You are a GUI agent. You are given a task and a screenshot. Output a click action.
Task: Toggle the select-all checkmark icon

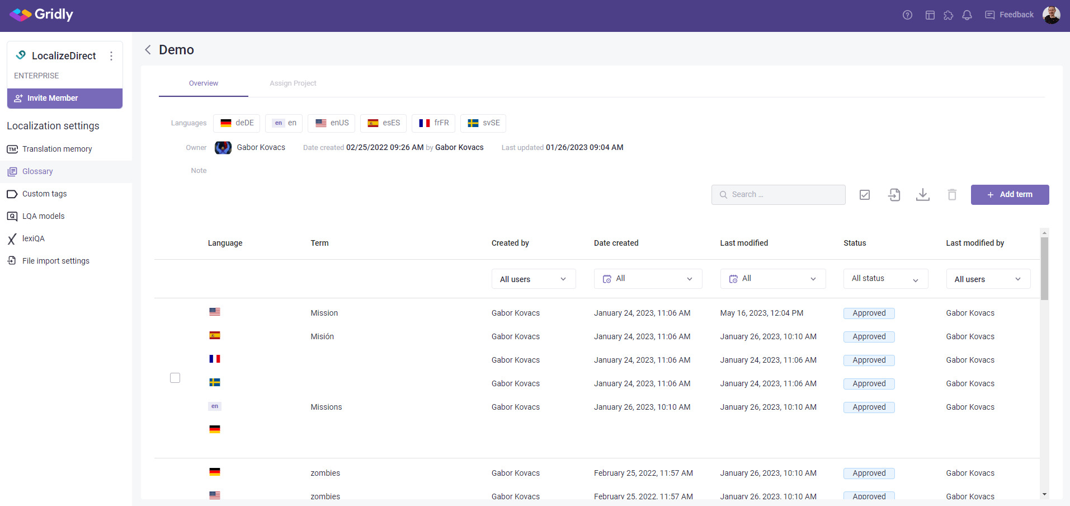point(864,194)
